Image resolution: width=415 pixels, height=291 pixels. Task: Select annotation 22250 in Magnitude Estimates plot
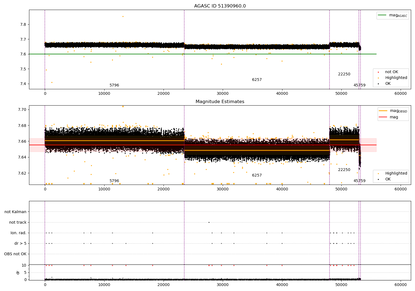tap(344, 170)
